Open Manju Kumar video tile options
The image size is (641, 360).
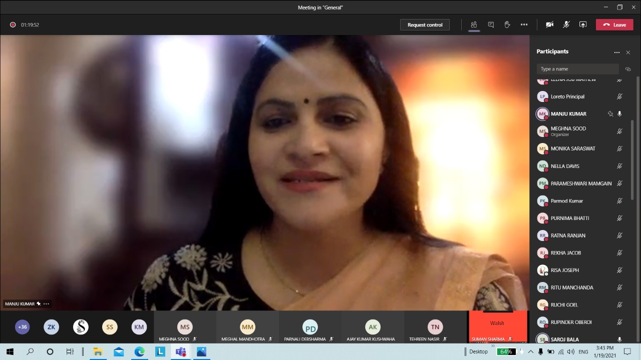47,304
